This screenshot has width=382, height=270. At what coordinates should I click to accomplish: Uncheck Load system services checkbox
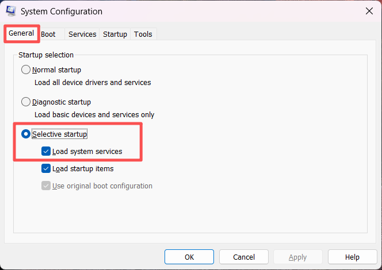point(46,151)
